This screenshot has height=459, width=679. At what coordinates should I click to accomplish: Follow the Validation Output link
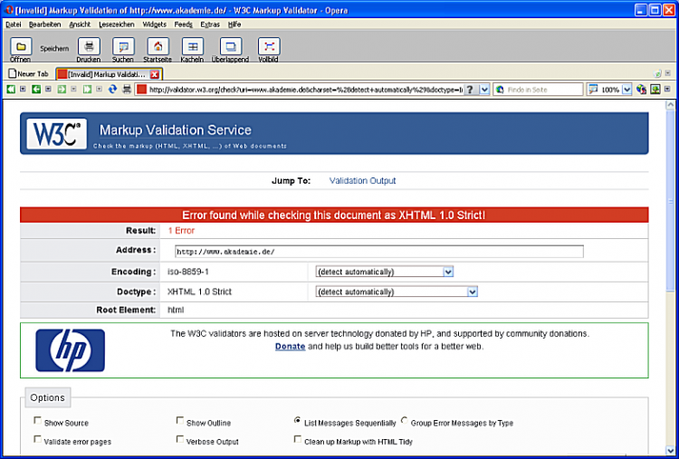[362, 181]
